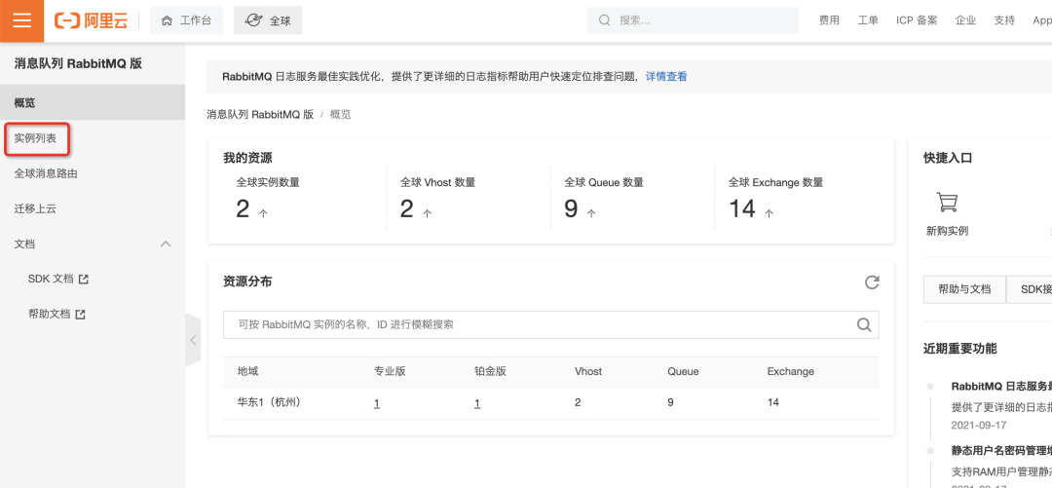Click the Alibaba Cloud logo
1052x488 pixels.
pyautogui.click(x=92, y=20)
